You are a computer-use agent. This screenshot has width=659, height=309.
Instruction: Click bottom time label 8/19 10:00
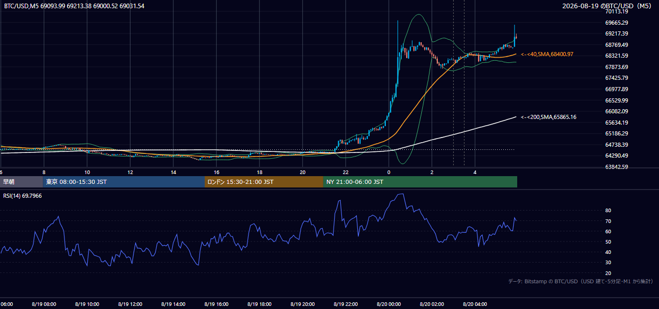[x=87, y=304]
